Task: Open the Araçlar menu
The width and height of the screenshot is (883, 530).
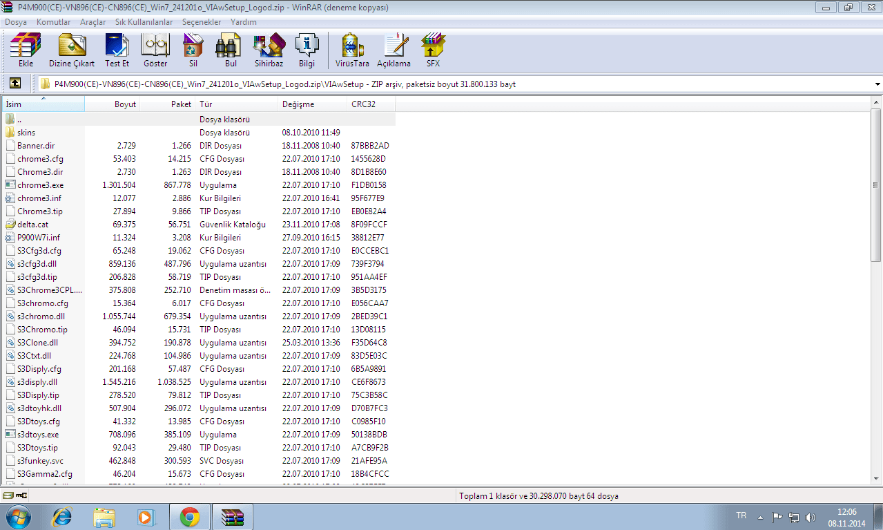Action: [93, 22]
